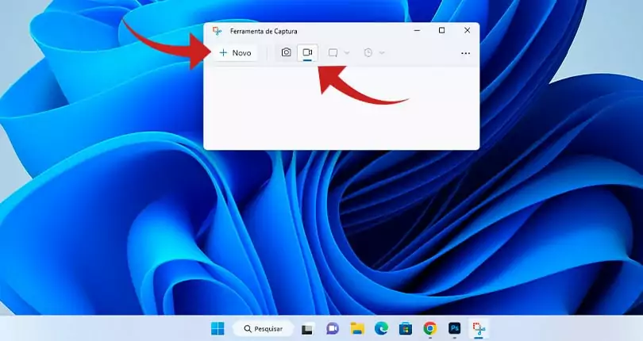Screen dimensions: 643x341
Task: Open the Windows Start menu
Action: tap(218, 328)
